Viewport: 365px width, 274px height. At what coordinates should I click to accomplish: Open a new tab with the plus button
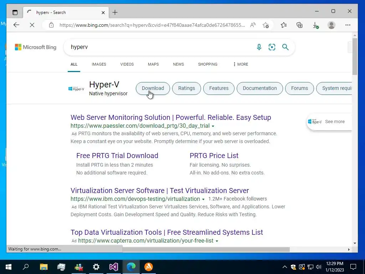point(115,12)
